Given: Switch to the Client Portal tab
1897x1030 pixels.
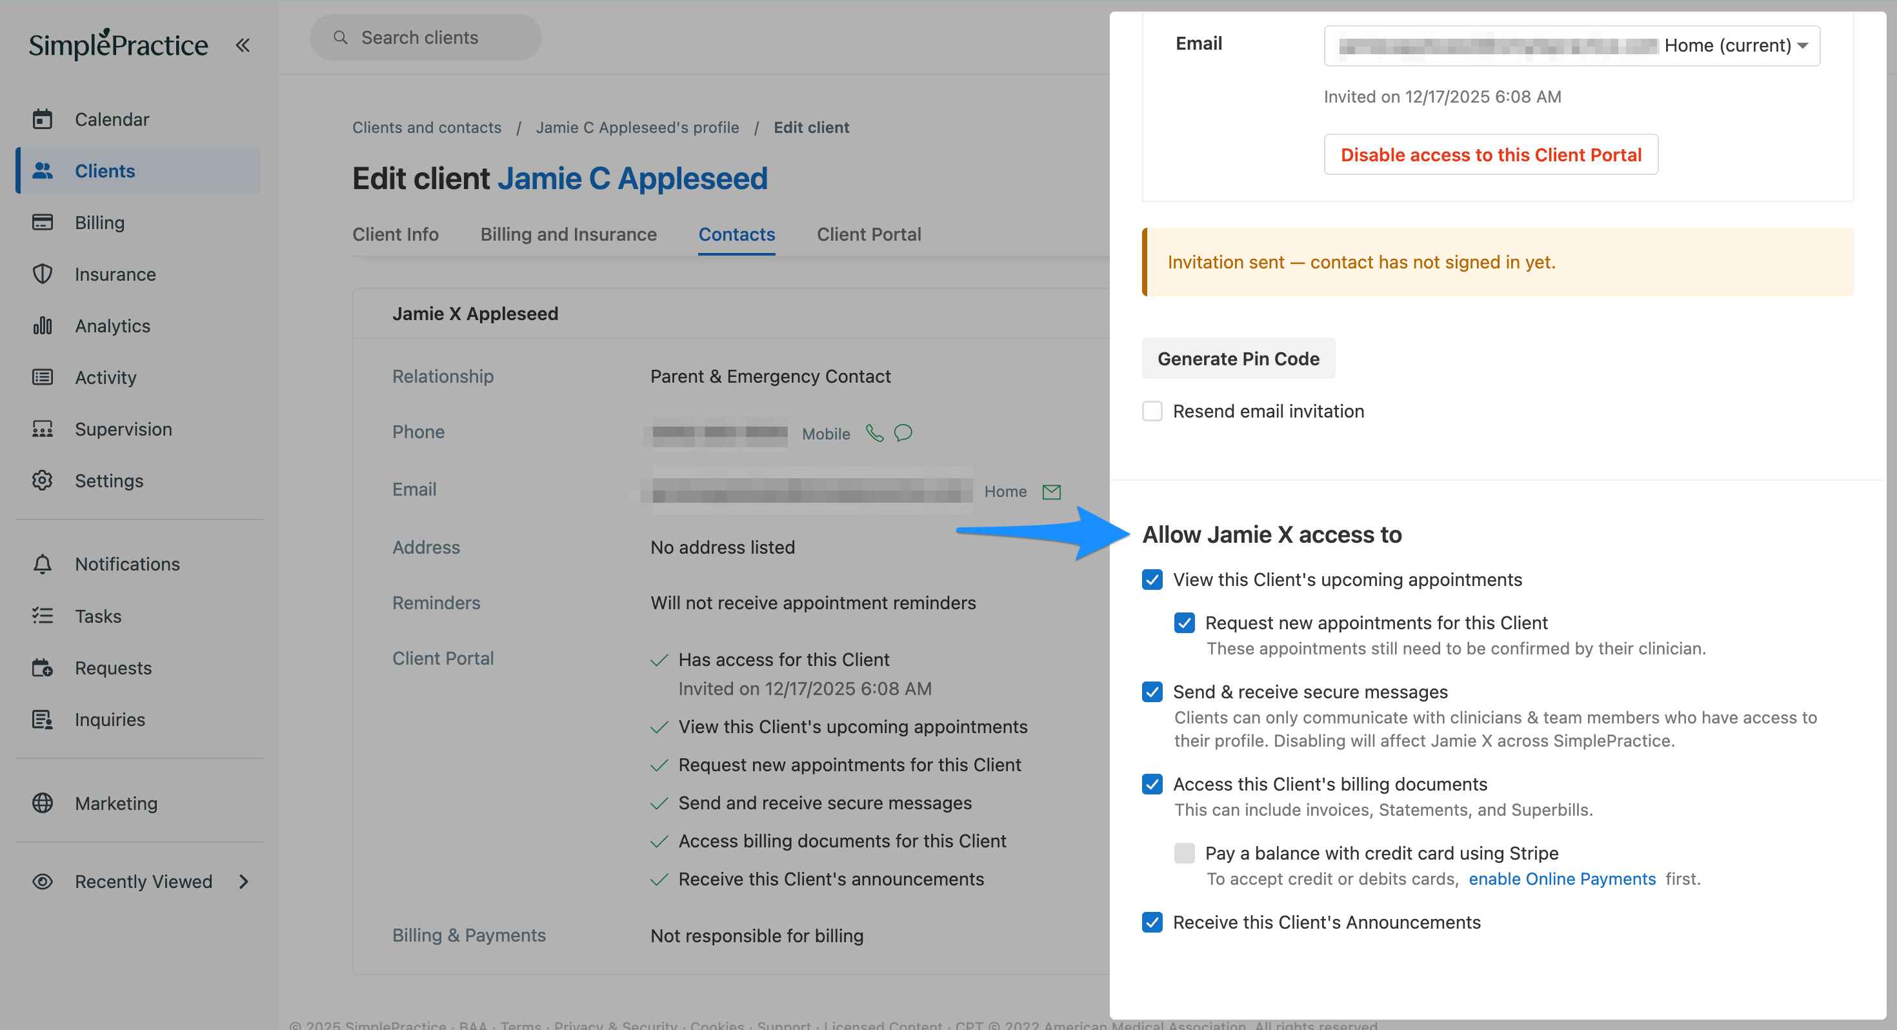Looking at the screenshot, I should [x=868, y=234].
